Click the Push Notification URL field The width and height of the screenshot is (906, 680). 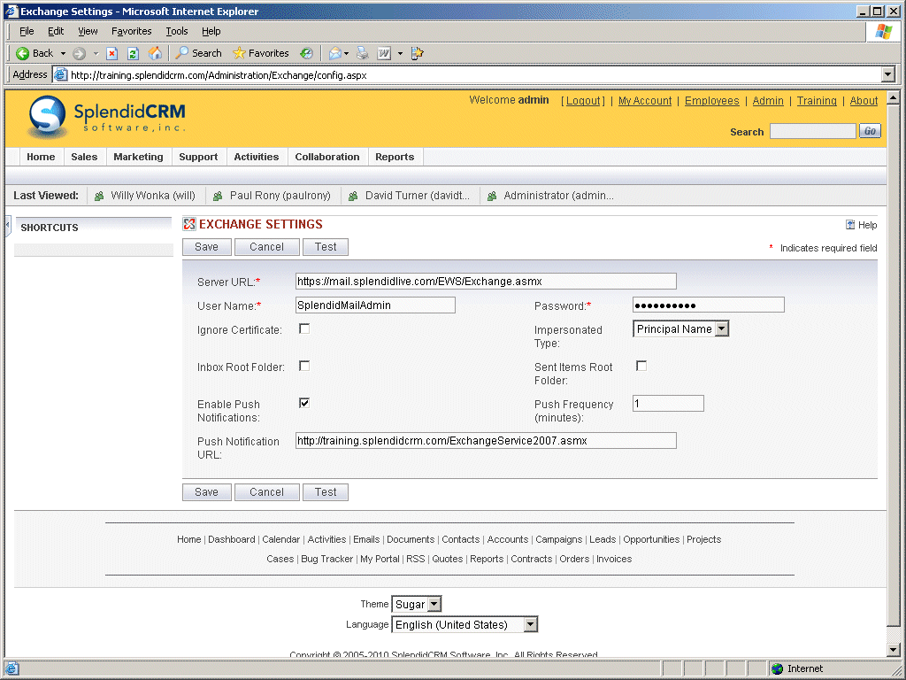click(486, 441)
